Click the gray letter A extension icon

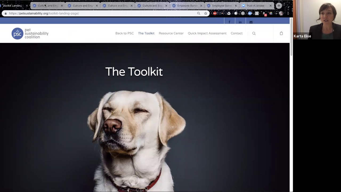(x=243, y=13)
